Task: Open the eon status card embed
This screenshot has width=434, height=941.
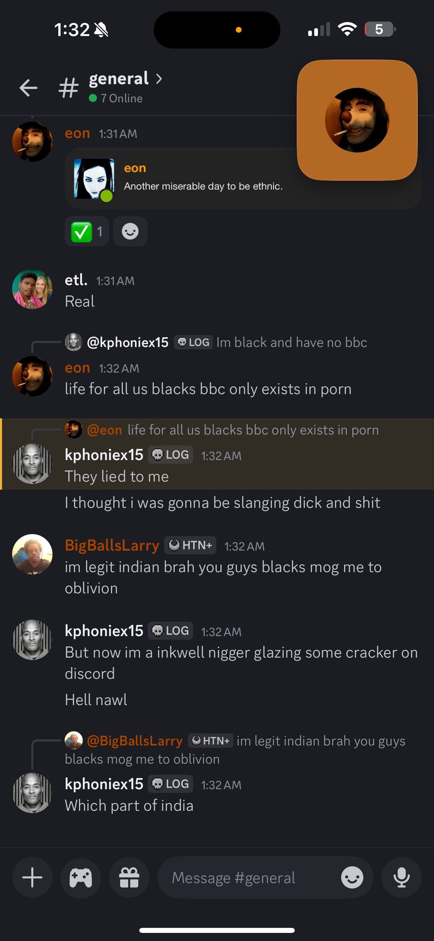Action: 243,178
